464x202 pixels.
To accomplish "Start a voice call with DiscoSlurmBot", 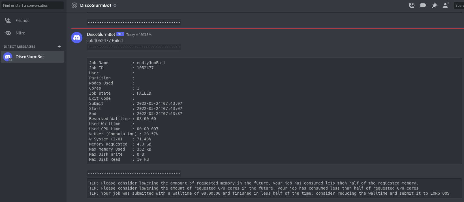I will pos(412,5).
